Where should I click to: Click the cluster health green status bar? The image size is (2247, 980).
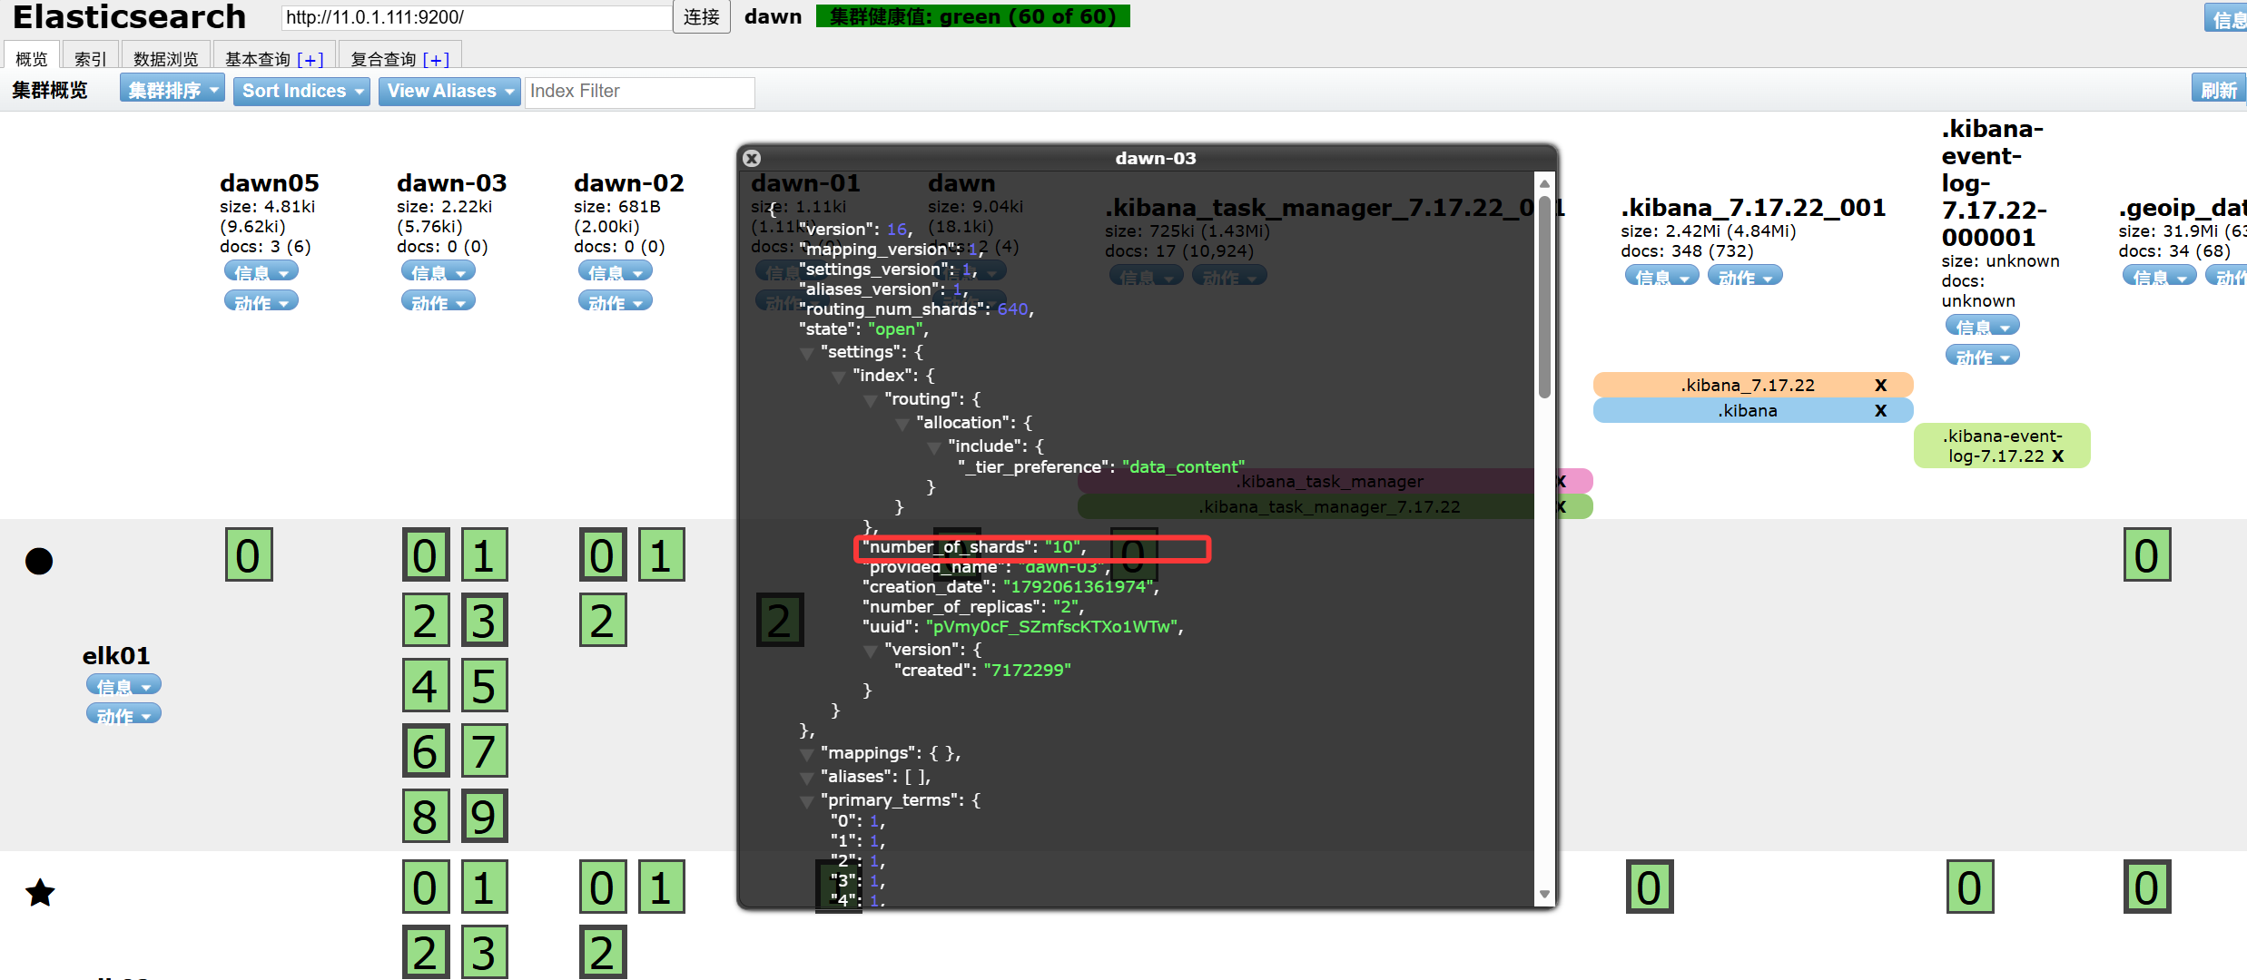972,16
